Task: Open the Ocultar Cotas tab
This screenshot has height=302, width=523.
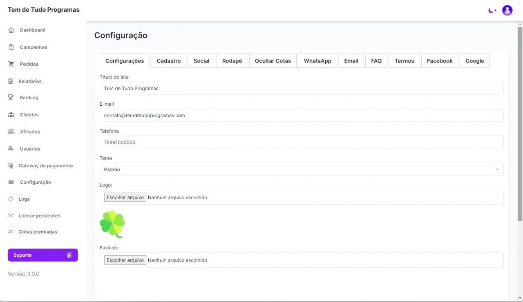Action: coord(273,61)
